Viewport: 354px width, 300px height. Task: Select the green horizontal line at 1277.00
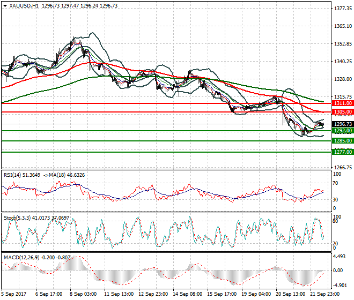pyautogui.click(x=166, y=152)
